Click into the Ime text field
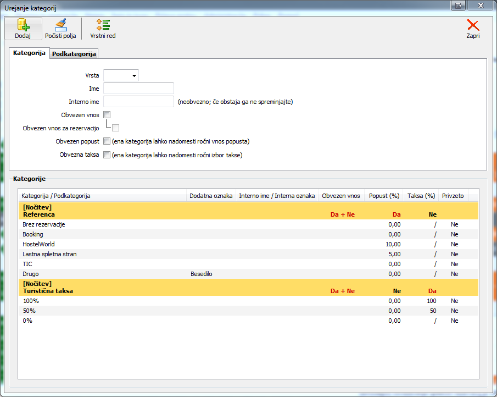 pyautogui.click(x=138, y=89)
